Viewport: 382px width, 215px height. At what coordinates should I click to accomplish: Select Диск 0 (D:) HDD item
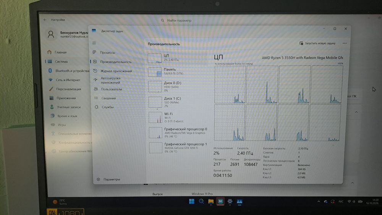(177, 86)
